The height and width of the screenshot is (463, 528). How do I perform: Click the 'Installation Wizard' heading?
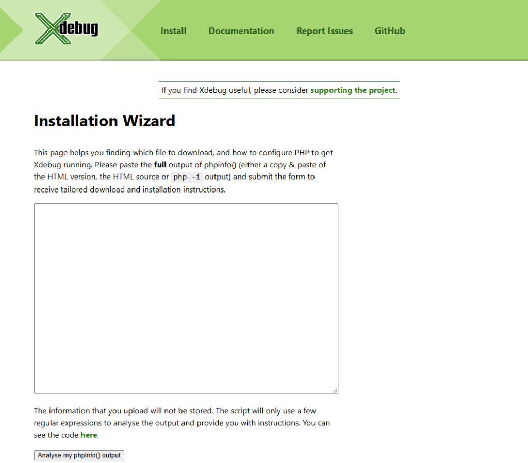(105, 121)
